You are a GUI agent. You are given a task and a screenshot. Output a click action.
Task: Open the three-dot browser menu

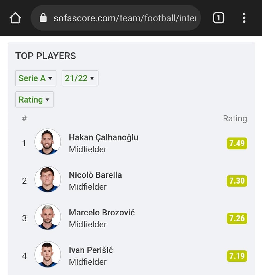coord(244,18)
